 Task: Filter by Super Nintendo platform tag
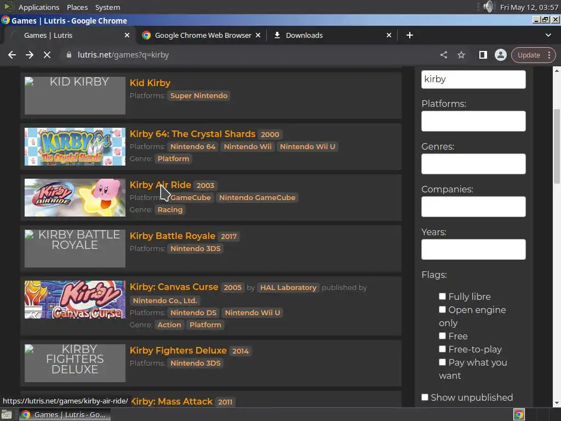point(199,95)
